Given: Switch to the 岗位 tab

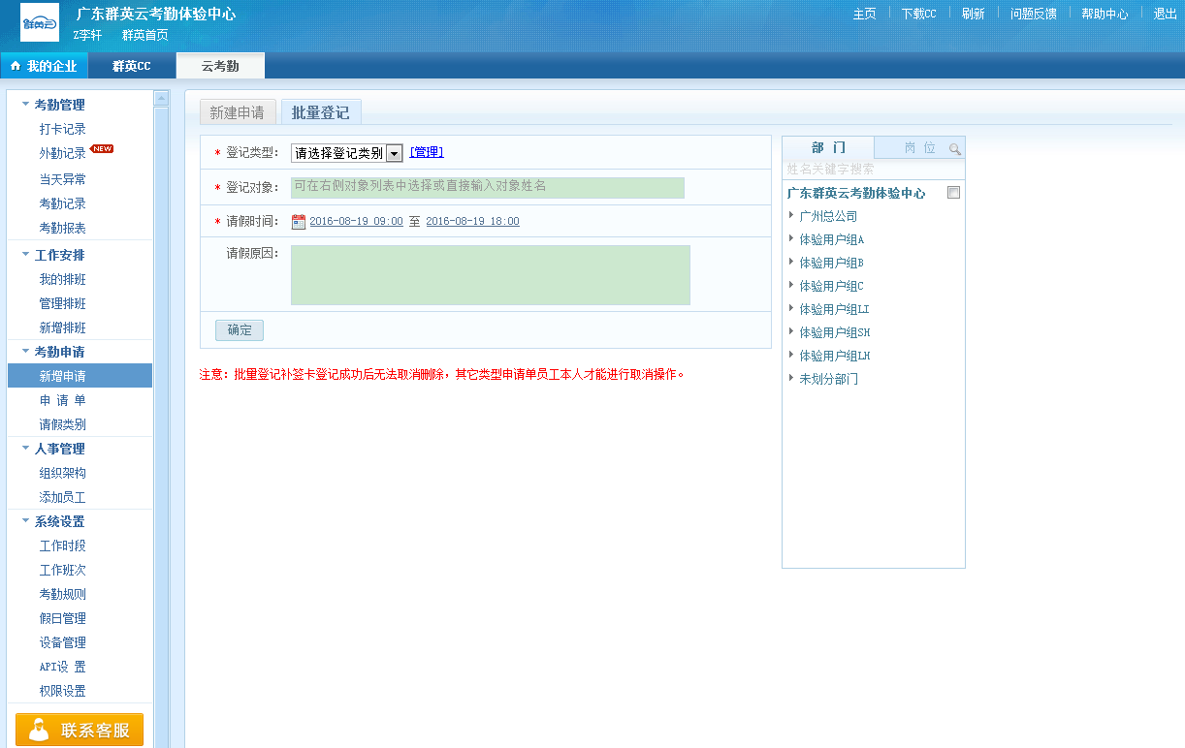Looking at the screenshot, I should tap(919, 148).
